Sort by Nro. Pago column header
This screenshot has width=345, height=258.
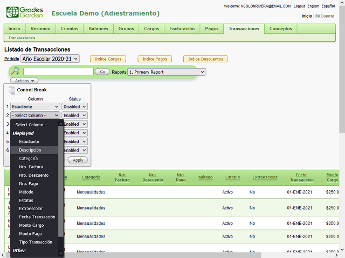pos(181,177)
